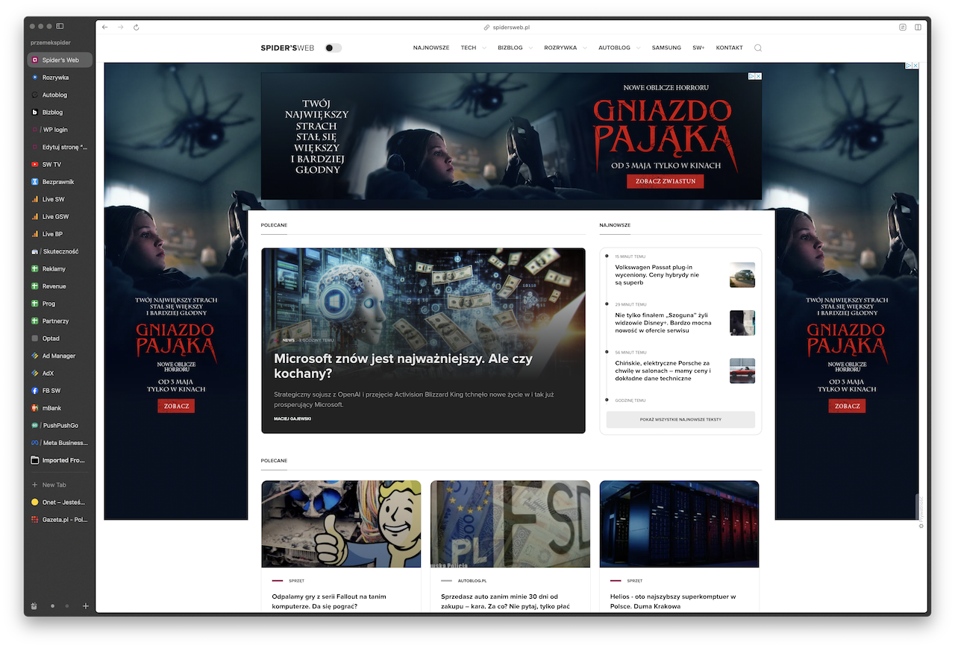
Task: Click the link icon beside spidersweb.pl URL
Action: [x=486, y=27]
